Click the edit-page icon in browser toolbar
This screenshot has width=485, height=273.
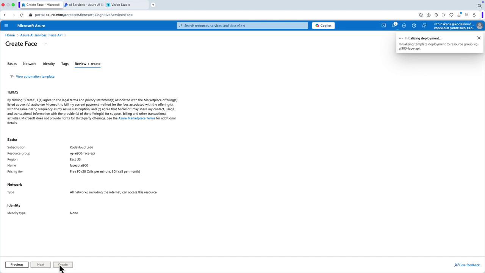pyautogui.click(x=421, y=15)
